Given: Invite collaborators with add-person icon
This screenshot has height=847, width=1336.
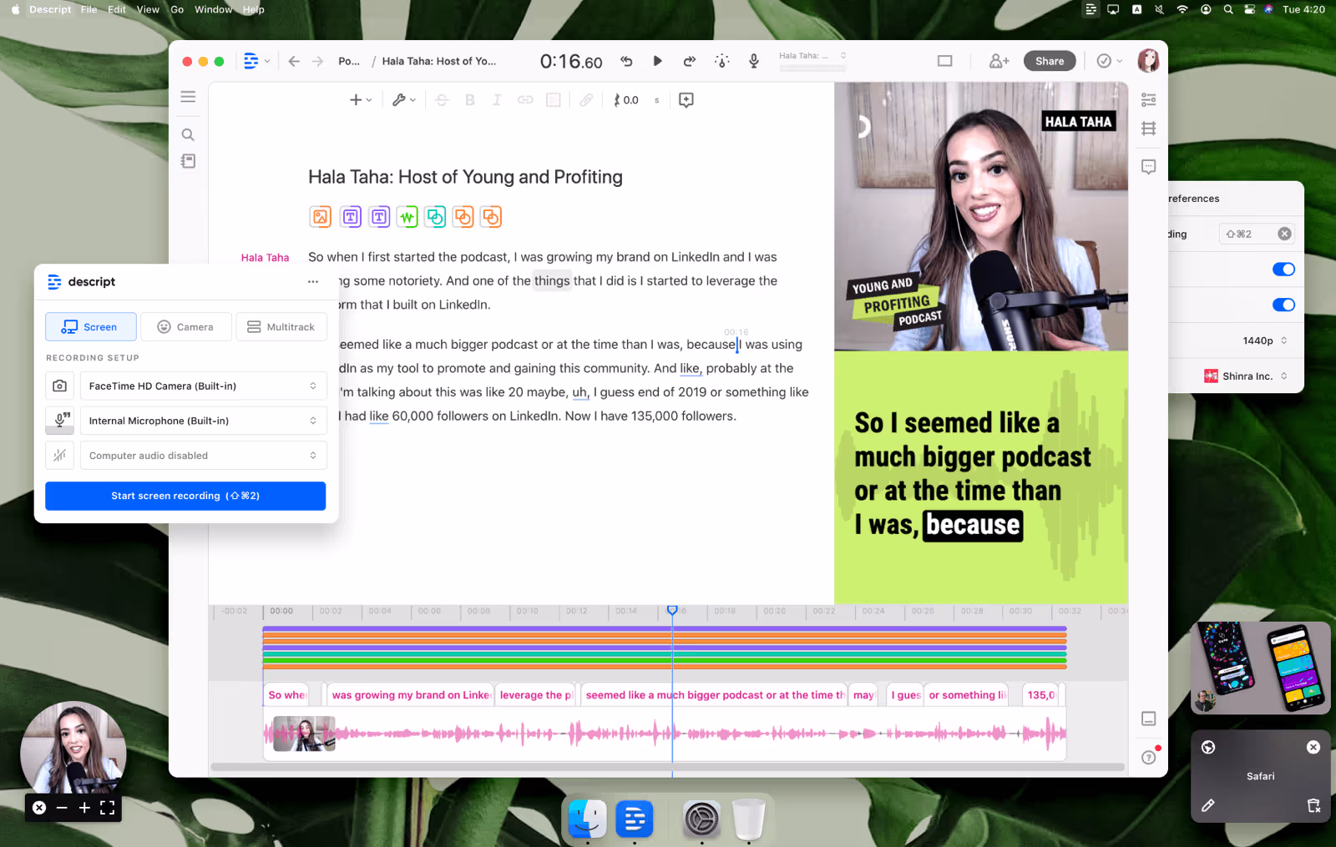Looking at the screenshot, I should click(999, 61).
